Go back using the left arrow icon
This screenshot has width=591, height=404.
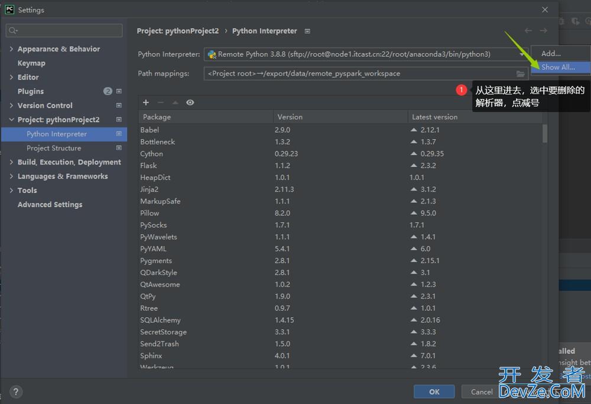tap(528, 31)
